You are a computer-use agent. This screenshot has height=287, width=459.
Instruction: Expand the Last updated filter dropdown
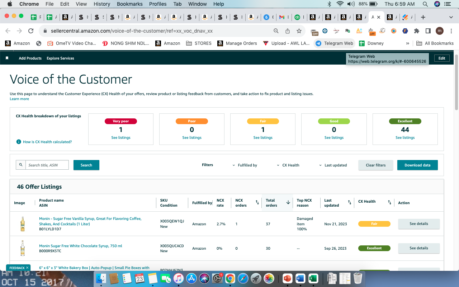(333, 165)
